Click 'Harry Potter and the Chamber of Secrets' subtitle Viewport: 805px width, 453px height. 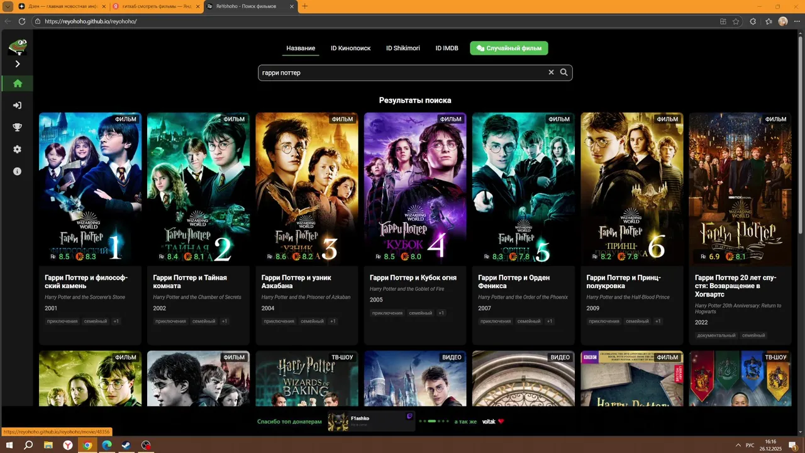pyautogui.click(x=197, y=297)
